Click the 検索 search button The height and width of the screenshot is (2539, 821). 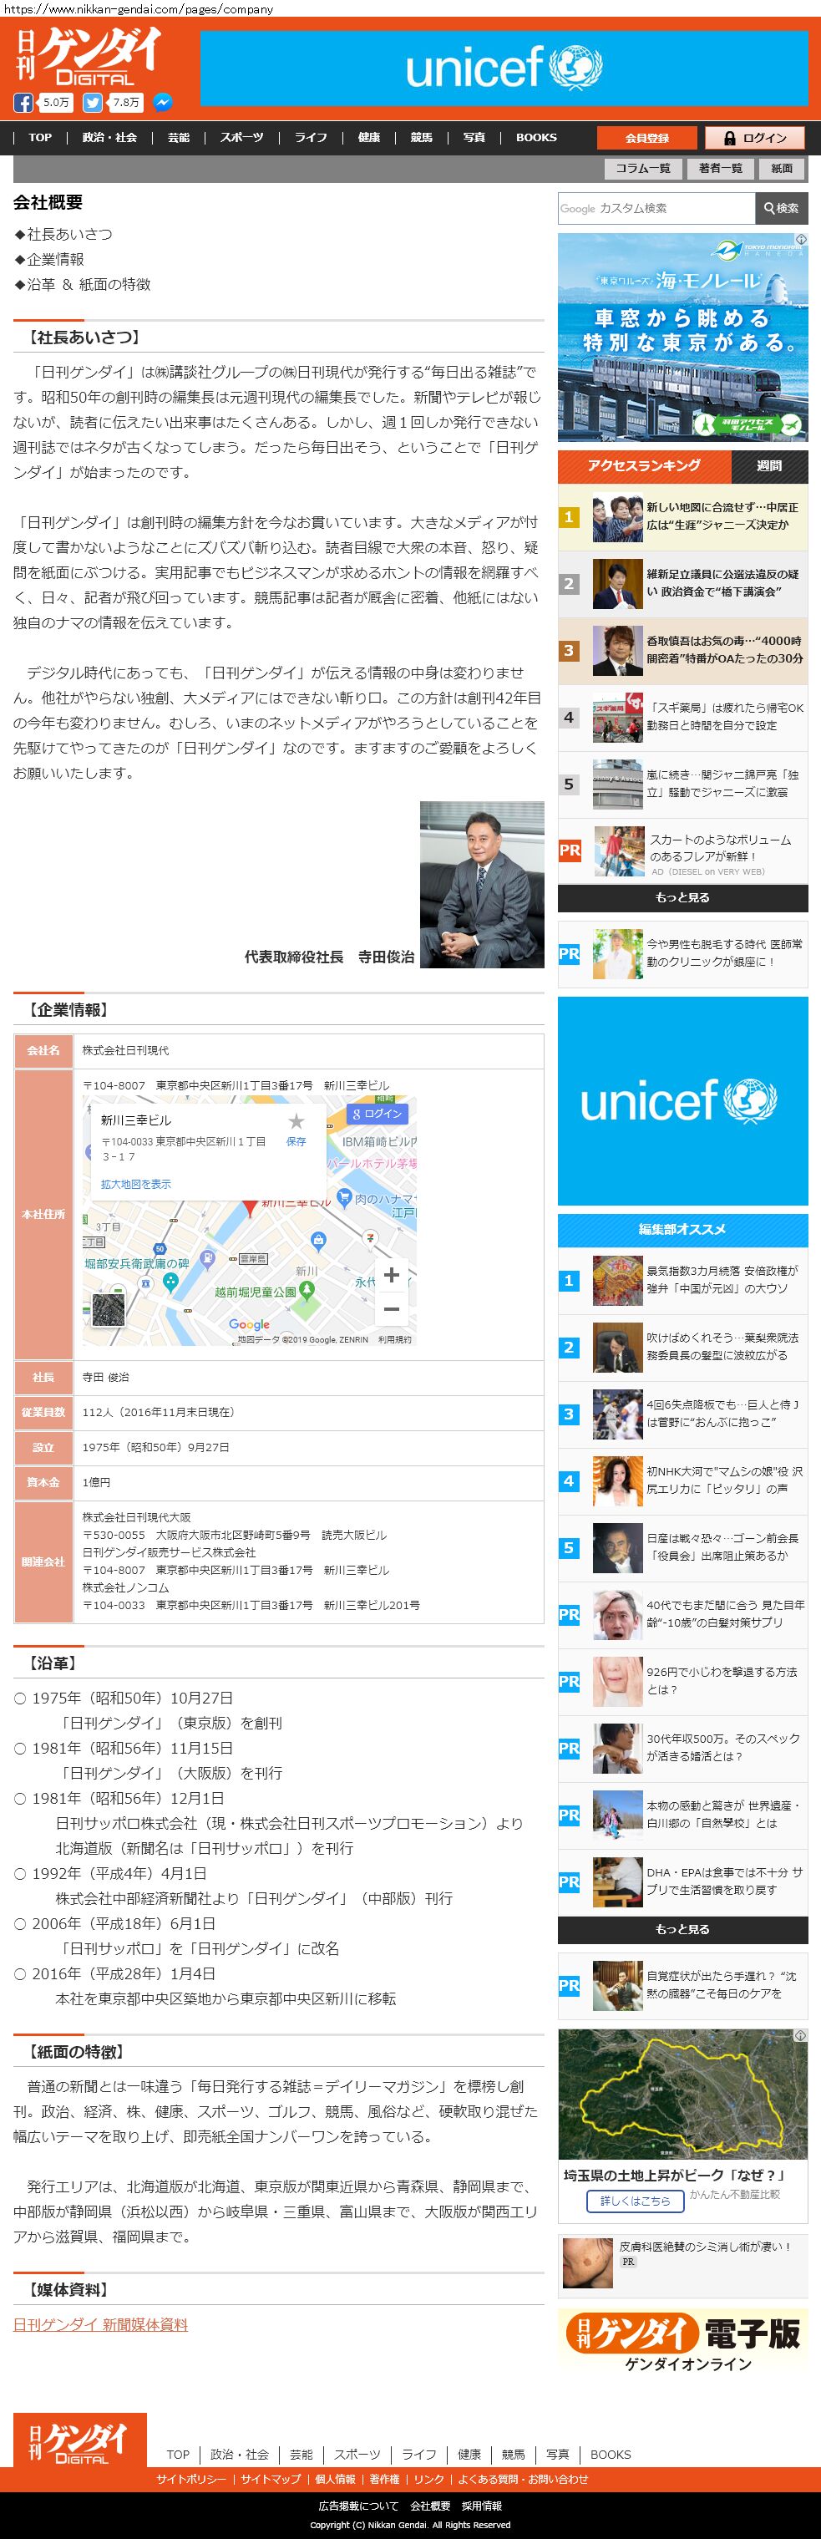coord(781,208)
